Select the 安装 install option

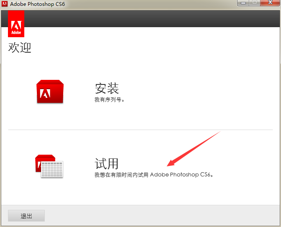(x=107, y=88)
